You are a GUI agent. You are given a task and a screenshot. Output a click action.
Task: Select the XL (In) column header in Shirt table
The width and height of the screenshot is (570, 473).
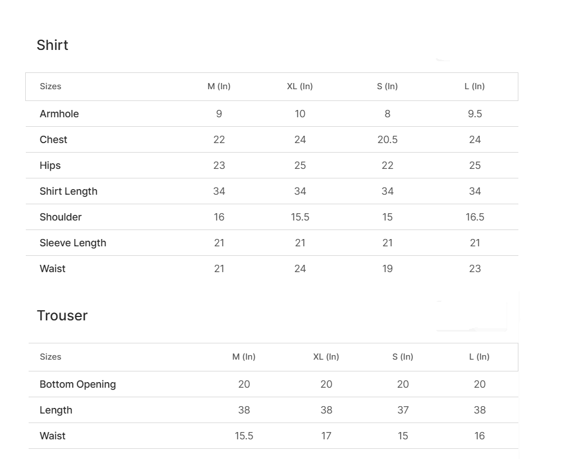[x=300, y=86]
